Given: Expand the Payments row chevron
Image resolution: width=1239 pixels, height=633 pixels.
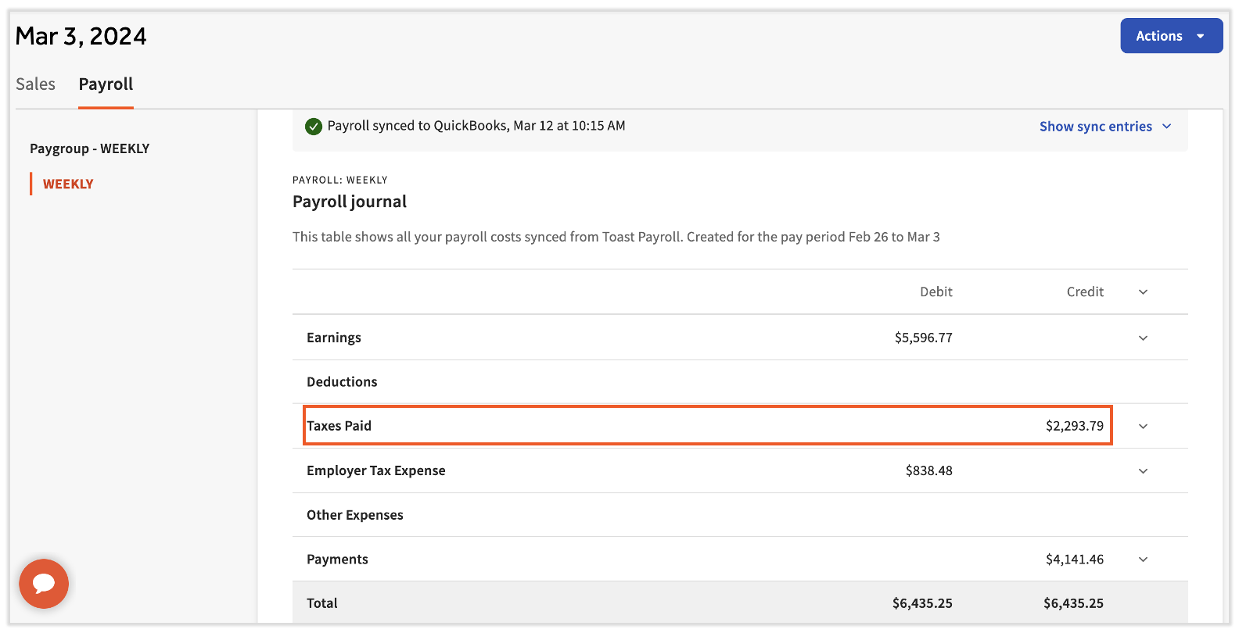Looking at the screenshot, I should click(1143, 560).
